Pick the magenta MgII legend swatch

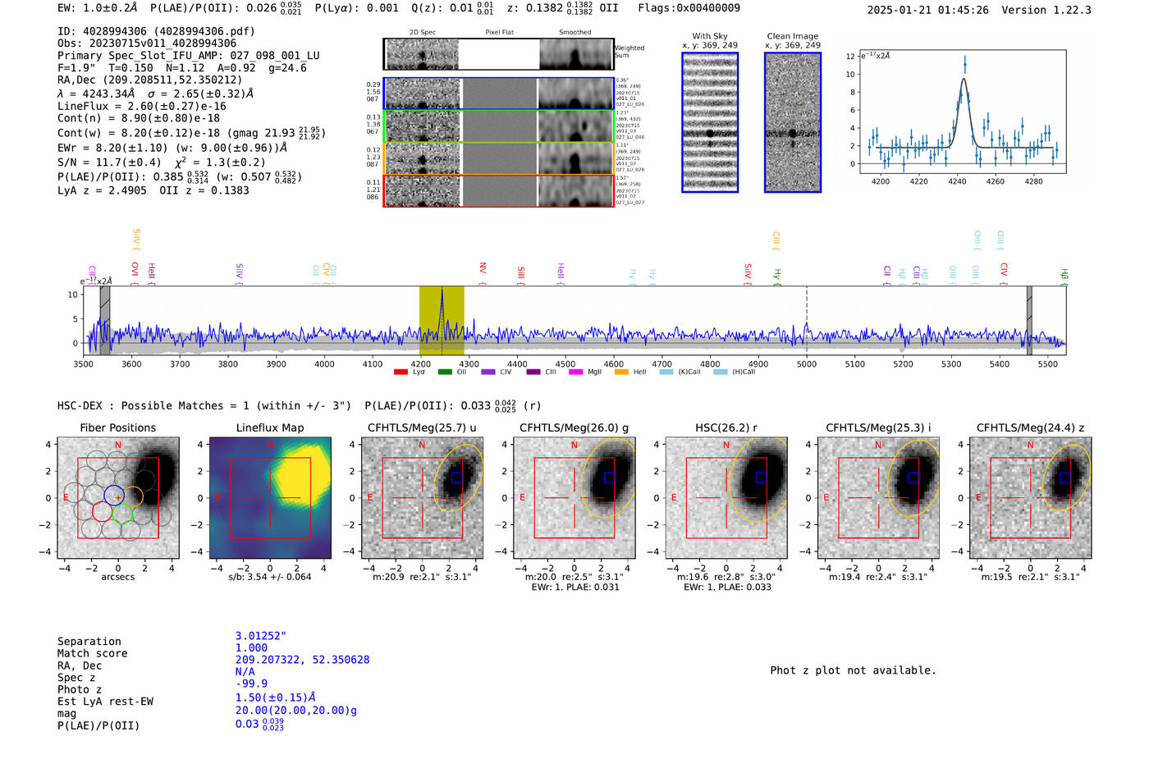(x=576, y=373)
